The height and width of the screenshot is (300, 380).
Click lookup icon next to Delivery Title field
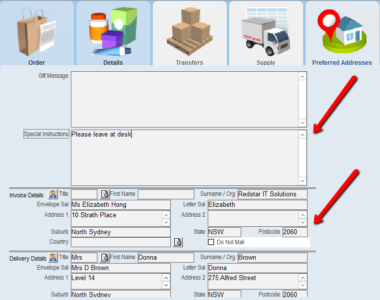coord(105,258)
